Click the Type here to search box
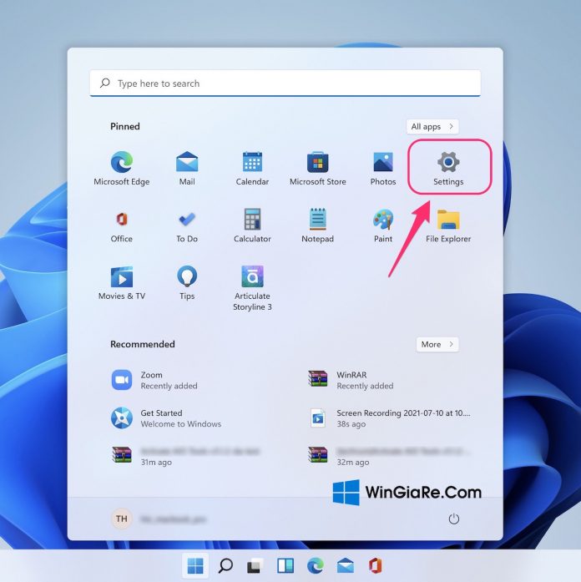 [285, 84]
